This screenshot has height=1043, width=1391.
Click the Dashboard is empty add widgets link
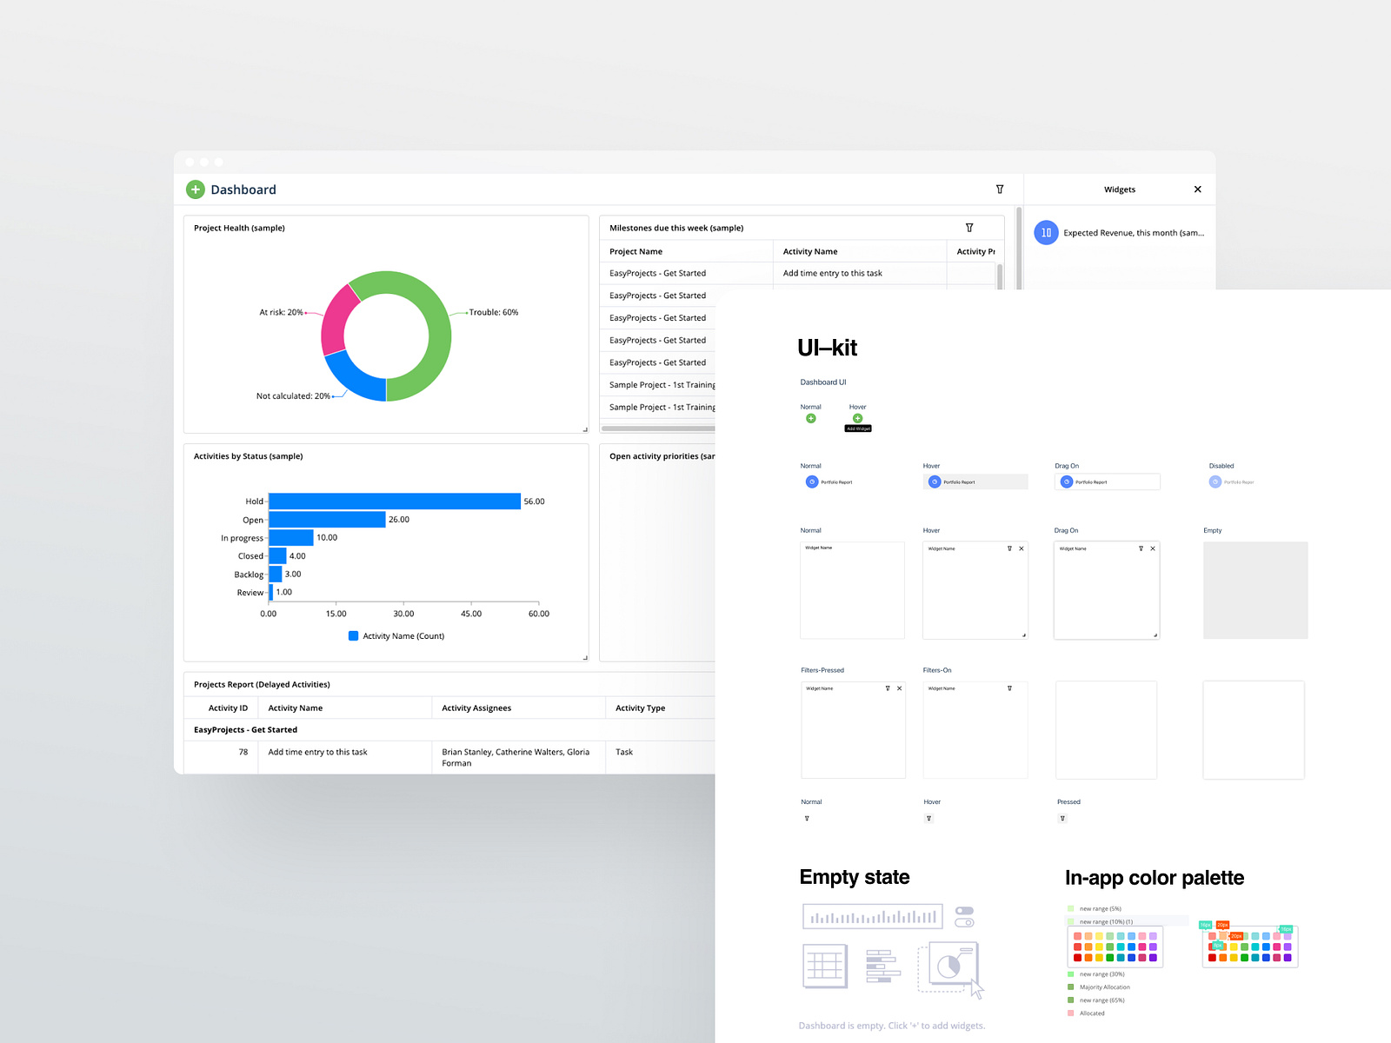(x=892, y=1026)
